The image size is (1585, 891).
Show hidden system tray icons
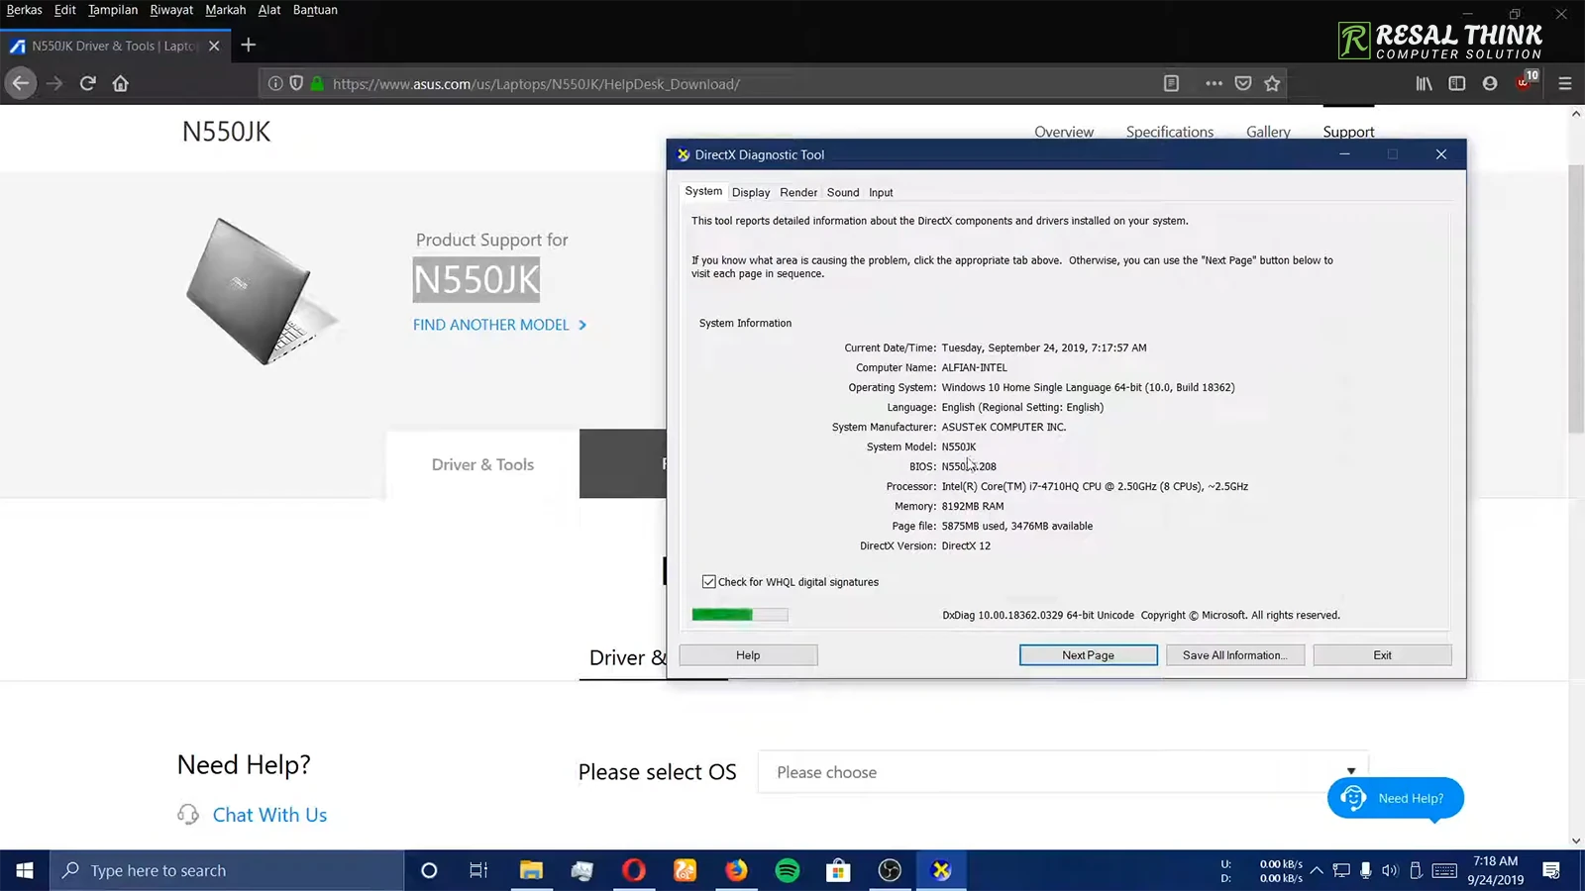coord(1317,870)
